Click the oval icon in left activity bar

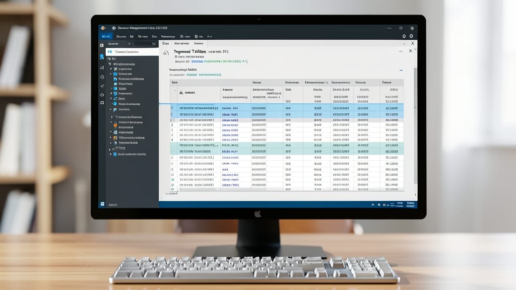[102, 95]
